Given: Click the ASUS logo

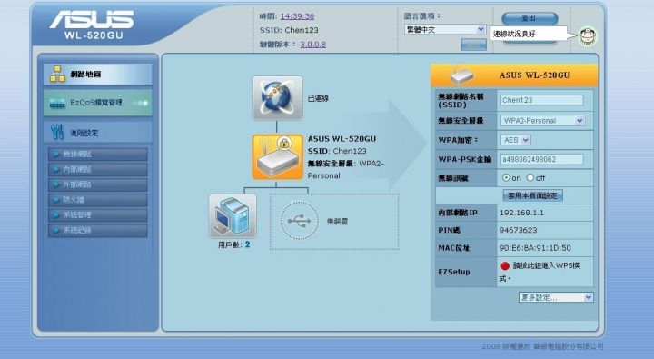Looking at the screenshot, I should 92,20.
